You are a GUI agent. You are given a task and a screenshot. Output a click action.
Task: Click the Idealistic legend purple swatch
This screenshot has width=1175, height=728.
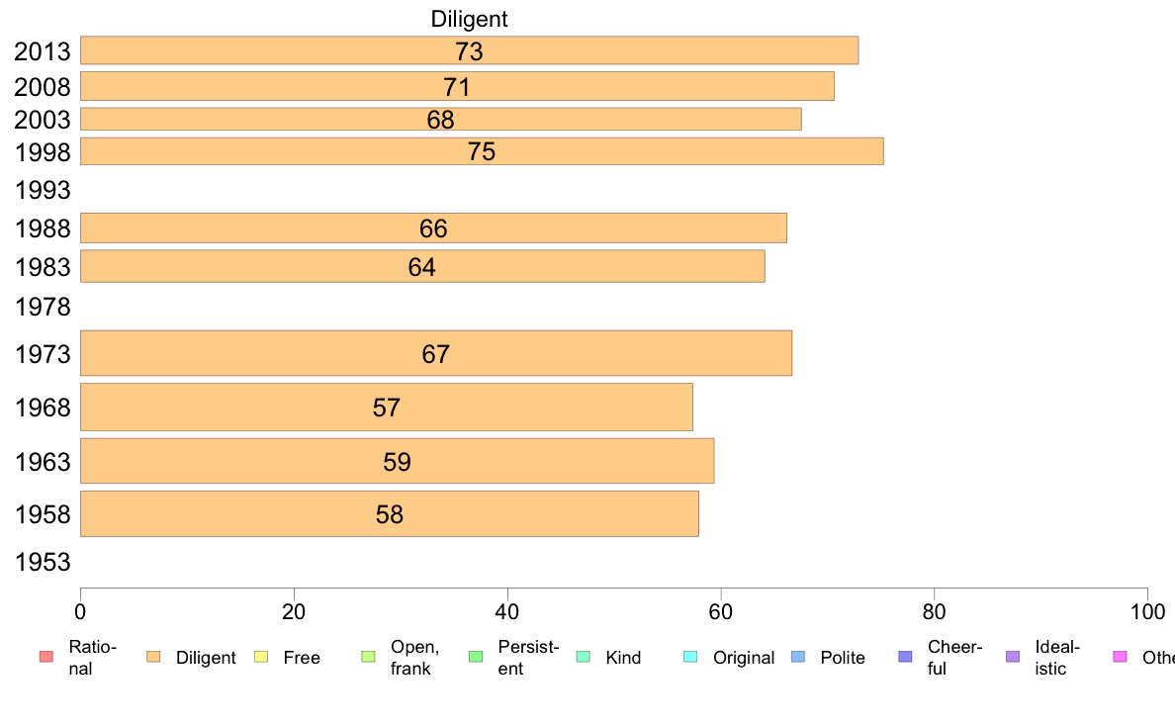pos(1013,657)
